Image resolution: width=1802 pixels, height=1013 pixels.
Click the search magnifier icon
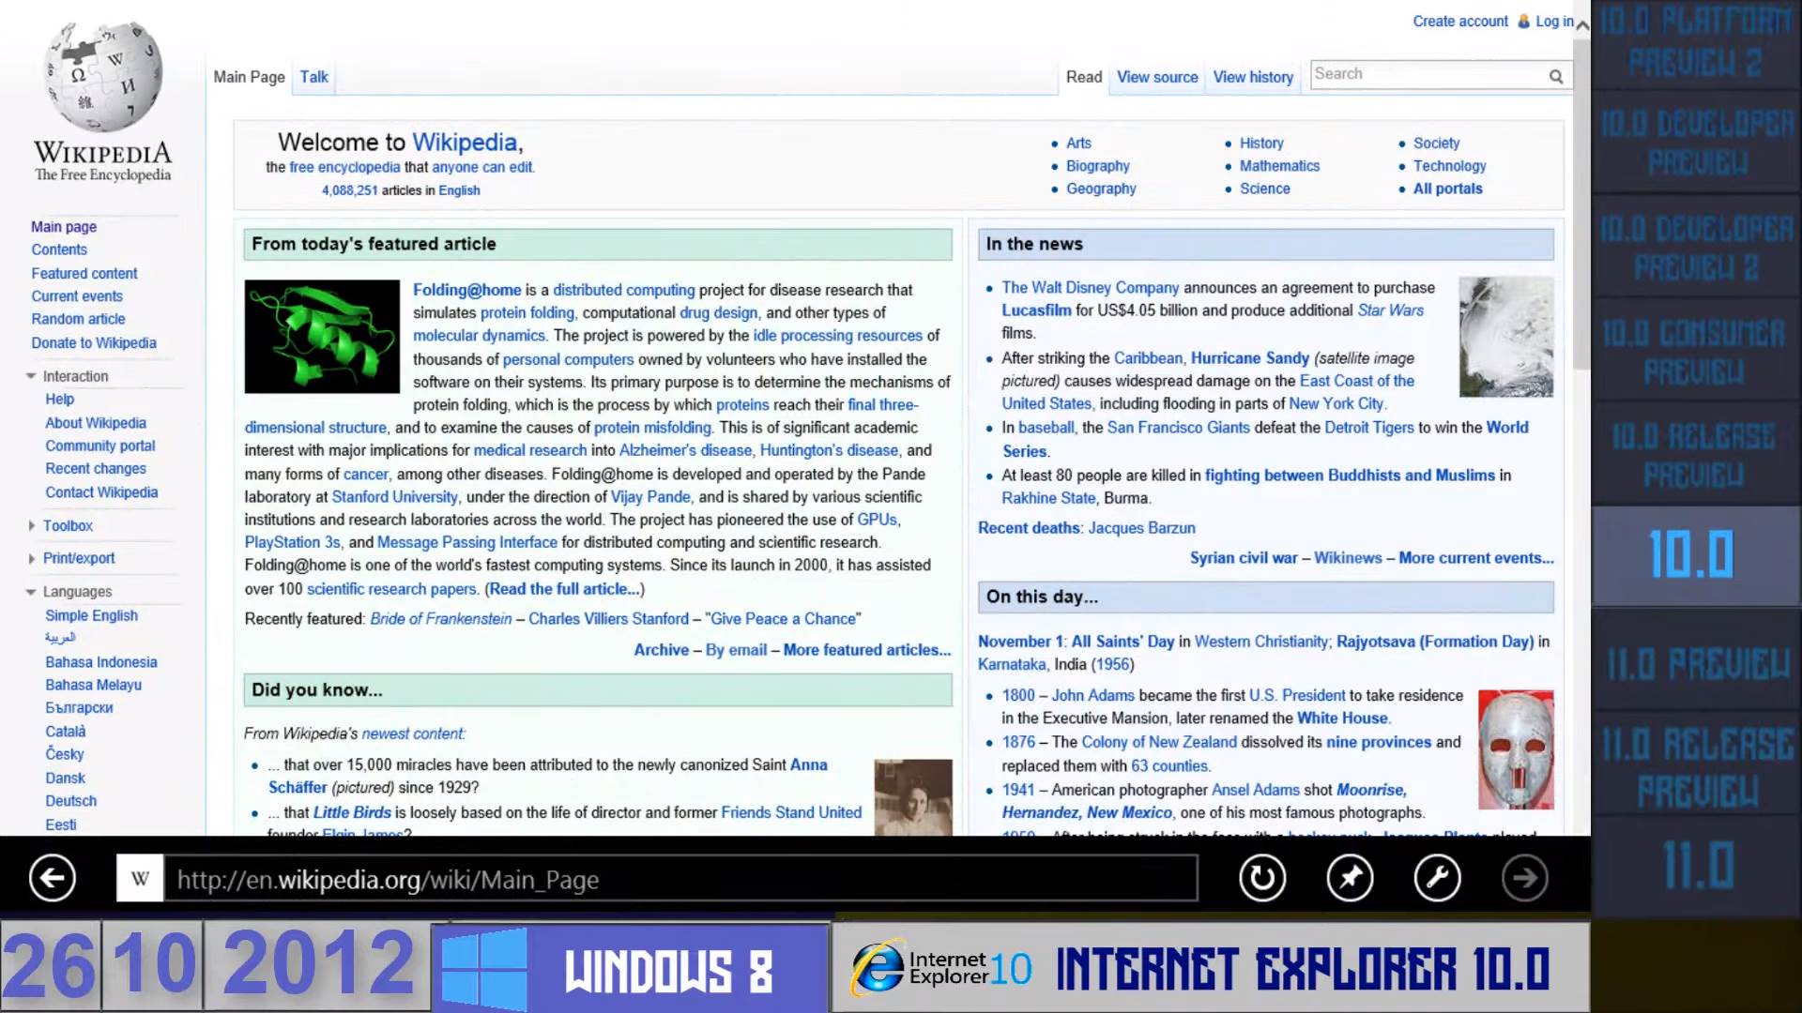(x=1555, y=74)
